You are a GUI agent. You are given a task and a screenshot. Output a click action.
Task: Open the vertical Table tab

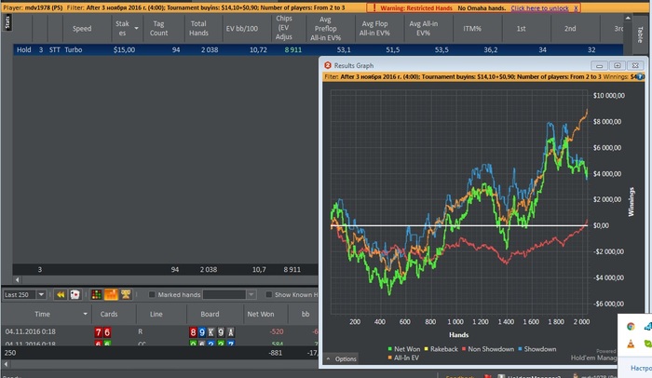click(640, 34)
